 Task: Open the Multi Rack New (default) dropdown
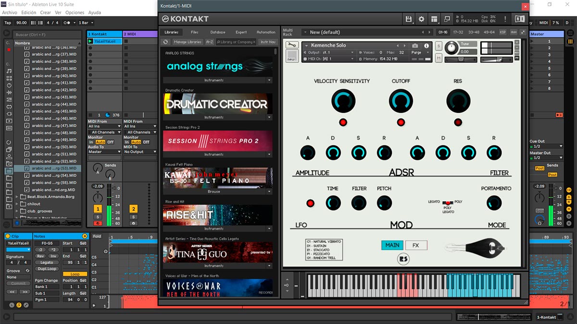(367, 32)
